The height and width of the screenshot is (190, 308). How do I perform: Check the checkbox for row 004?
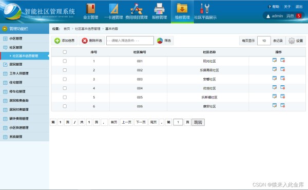[x=65, y=88]
